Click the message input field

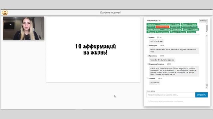pyautogui.click(x=171, y=95)
